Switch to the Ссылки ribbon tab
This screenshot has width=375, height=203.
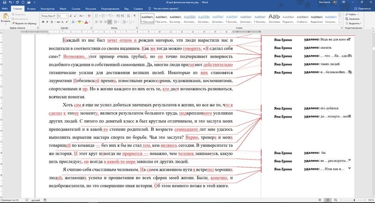(x=76, y=8)
